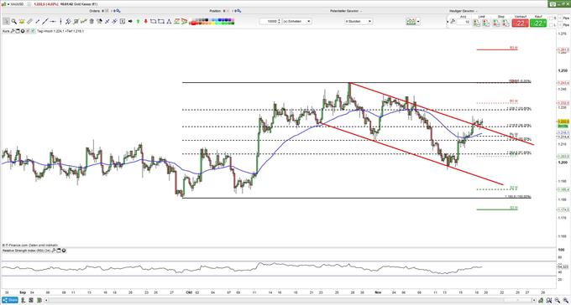Click the first Stop order icon
This screenshot has height=305, width=571.
495,23
